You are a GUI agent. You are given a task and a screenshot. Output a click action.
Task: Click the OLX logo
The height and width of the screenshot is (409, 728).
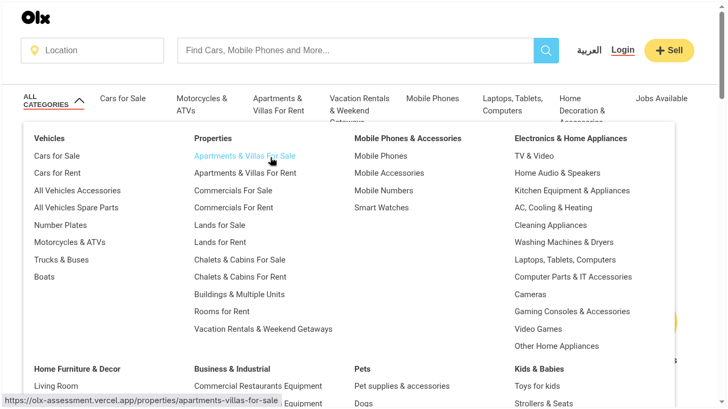36,18
